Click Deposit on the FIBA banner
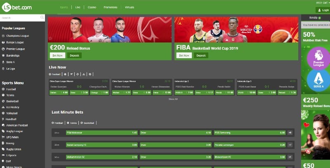Viewport: 330px width, 168px height. (x=201, y=55)
